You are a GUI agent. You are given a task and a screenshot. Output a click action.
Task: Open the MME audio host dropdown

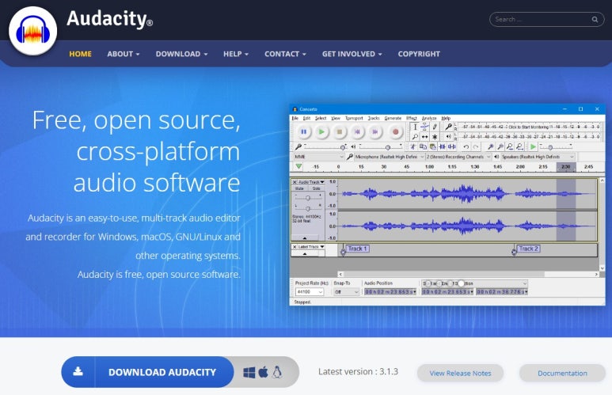(319, 157)
